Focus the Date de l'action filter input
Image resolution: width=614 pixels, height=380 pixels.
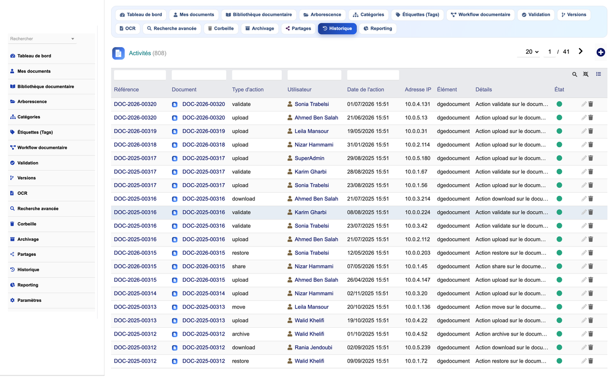(373, 75)
